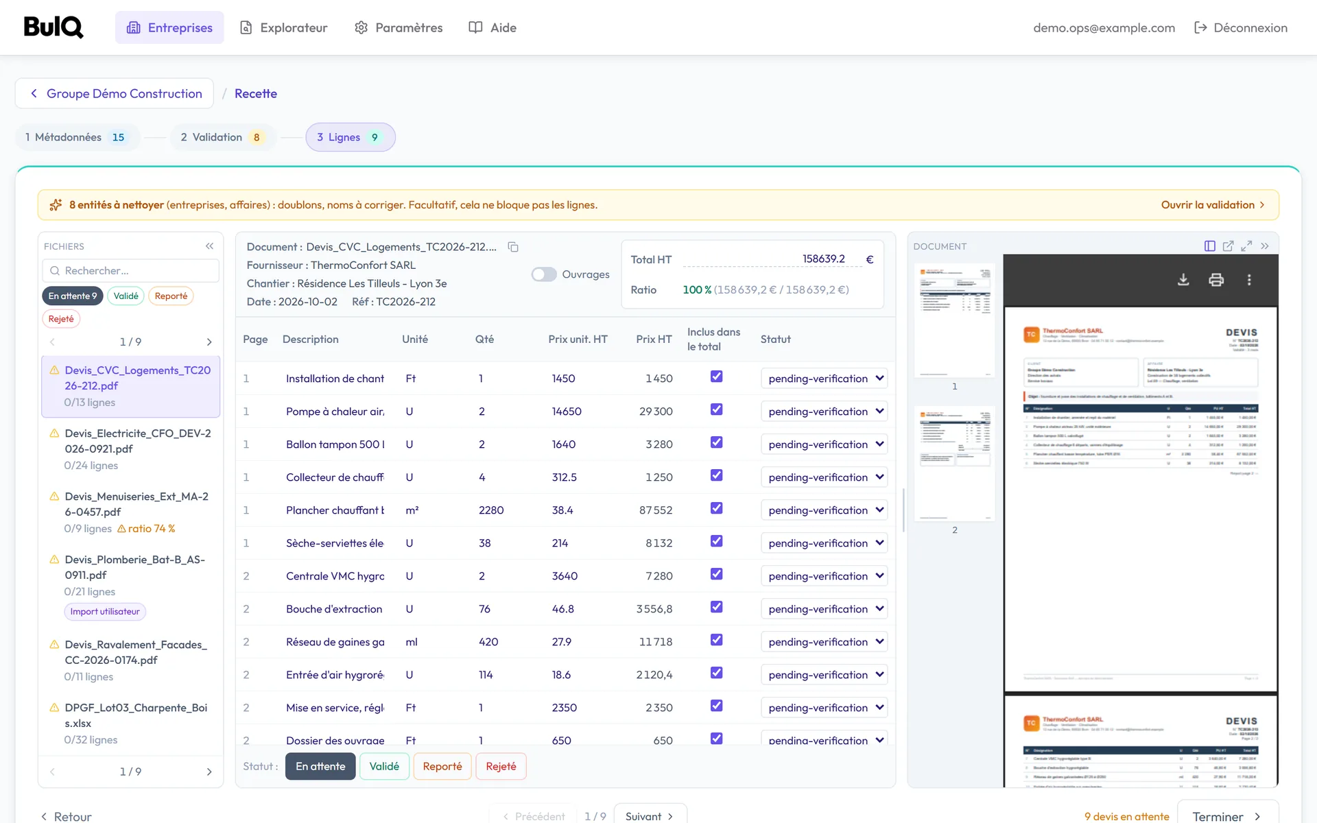
Task: Open status dropdown for Collecteur de chauffage row
Action: pos(824,477)
